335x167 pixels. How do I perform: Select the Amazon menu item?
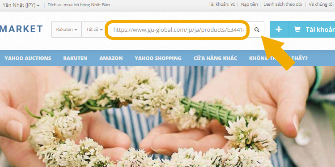(111, 58)
